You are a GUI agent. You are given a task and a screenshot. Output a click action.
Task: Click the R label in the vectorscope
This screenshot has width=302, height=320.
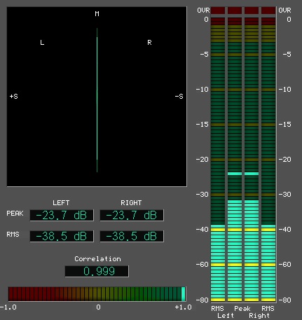149,43
